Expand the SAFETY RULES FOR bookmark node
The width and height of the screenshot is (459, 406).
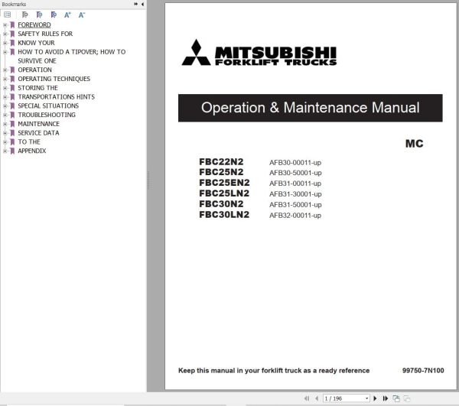pyautogui.click(x=5, y=34)
